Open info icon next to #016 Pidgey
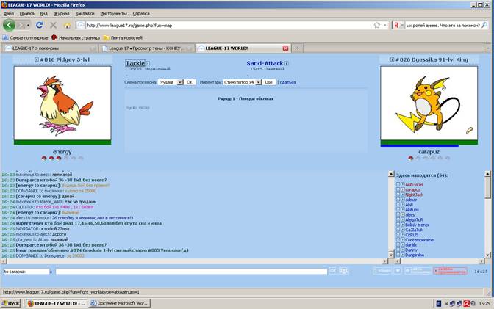The width and height of the screenshot is (494, 309). tap(37, 59)
